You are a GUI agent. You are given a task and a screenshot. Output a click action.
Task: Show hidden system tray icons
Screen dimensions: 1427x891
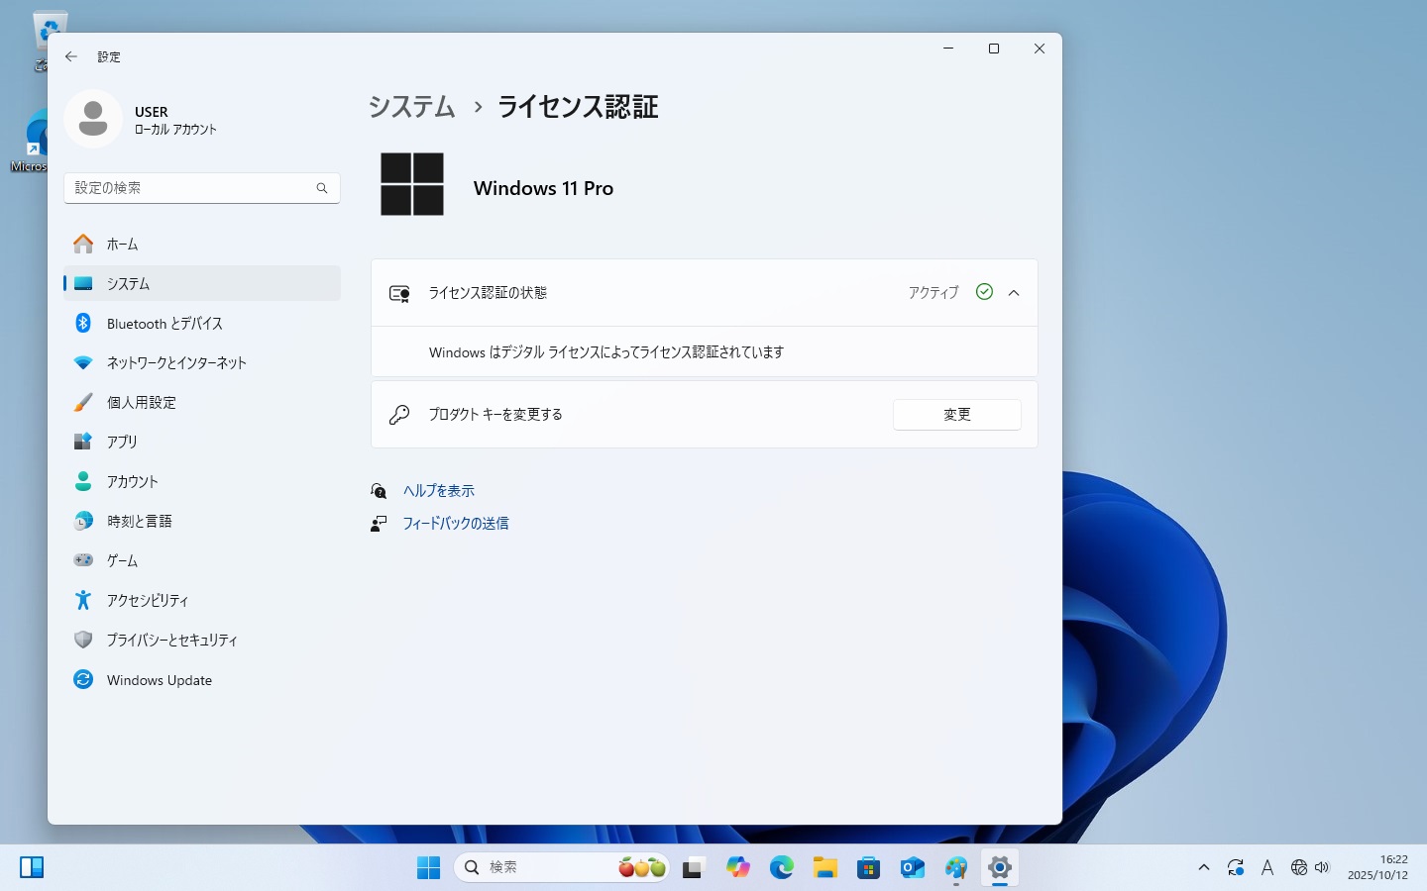1204,868
